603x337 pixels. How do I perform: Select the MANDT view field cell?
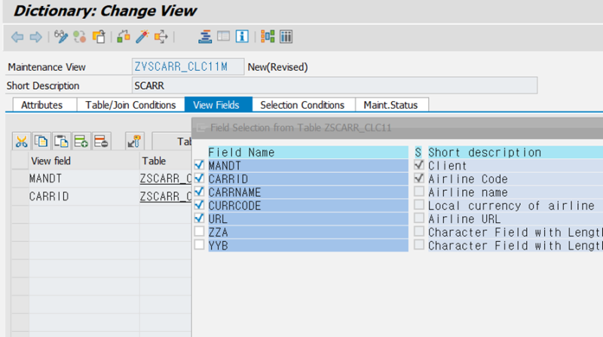click(x=84, y=179)
